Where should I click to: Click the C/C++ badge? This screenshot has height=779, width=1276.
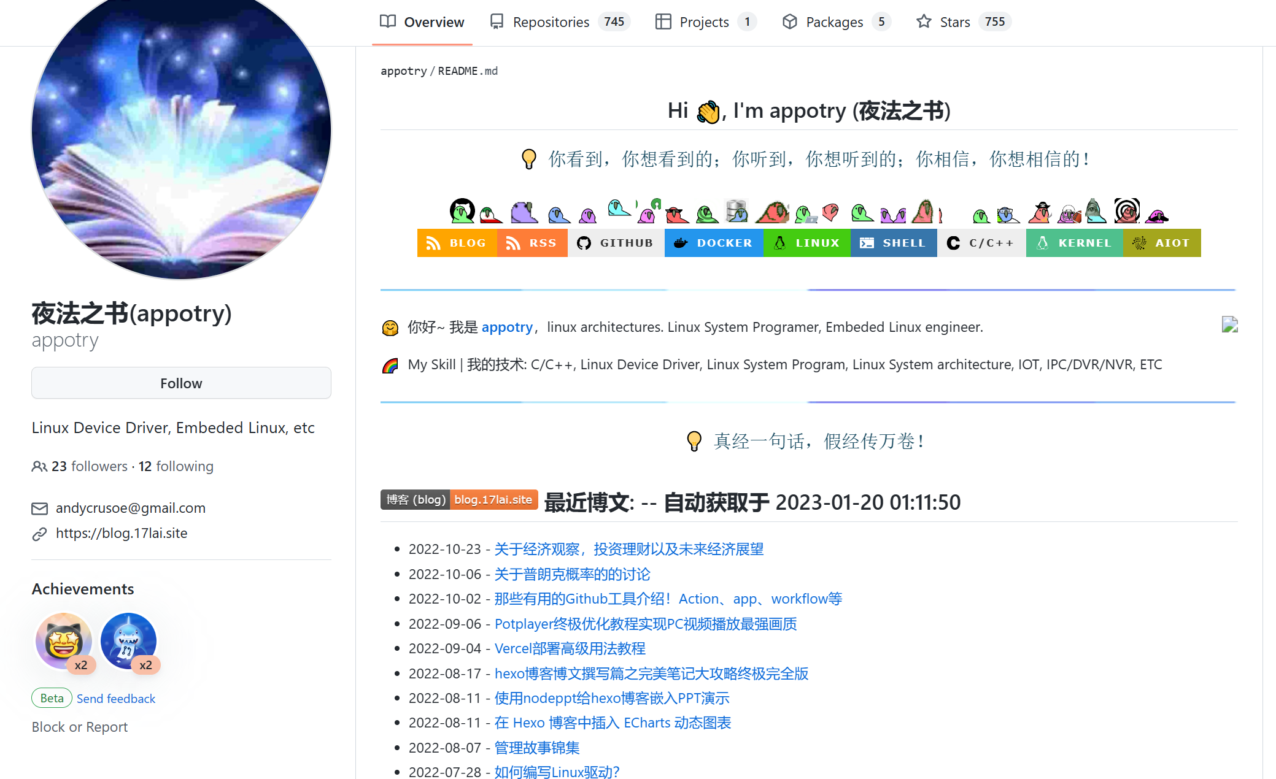pos(981,243)
